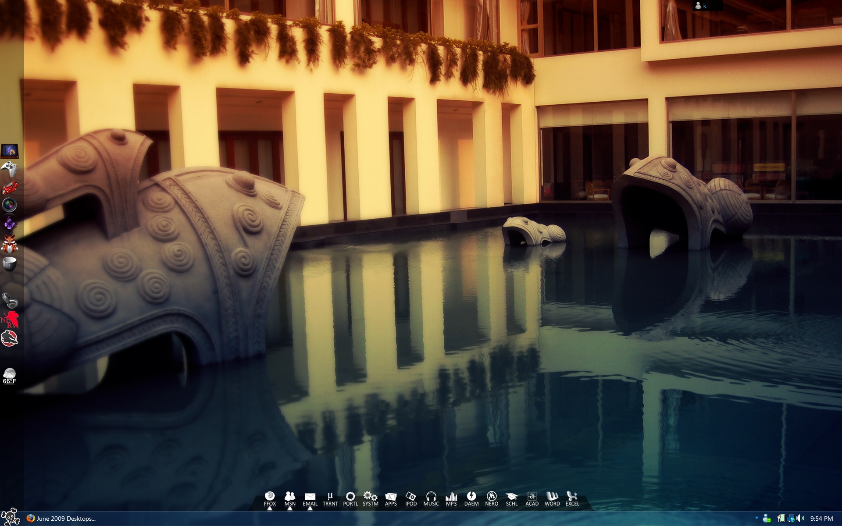842x526 pixels.
Task: Click the 9:54 PM system clock
Action: [x=821, y=519]
